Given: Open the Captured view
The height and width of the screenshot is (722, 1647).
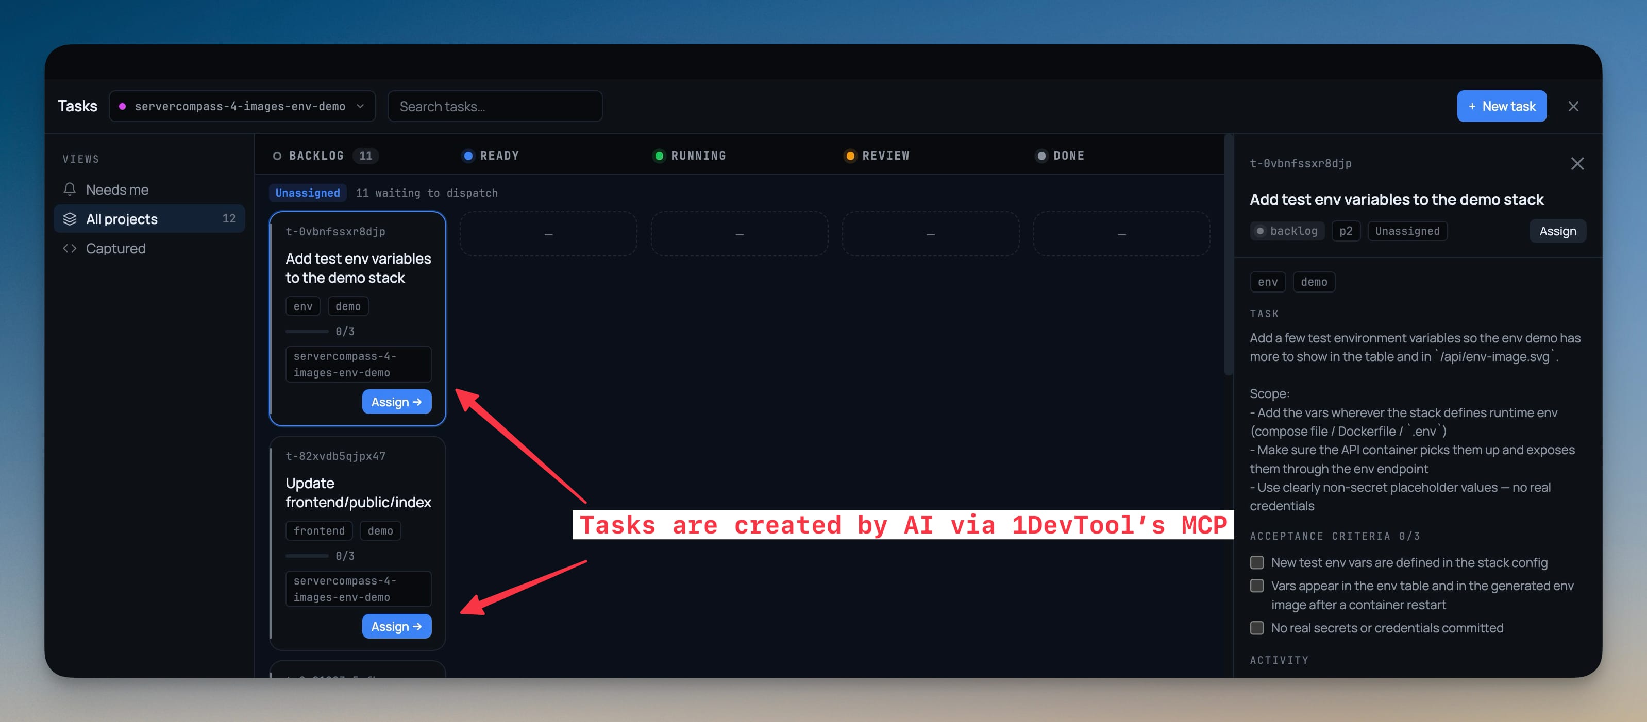Looking at the screenshot, I should point(149,248).
